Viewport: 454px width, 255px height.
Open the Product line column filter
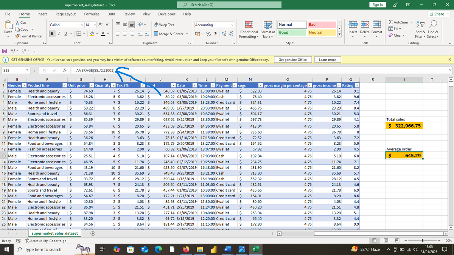(64, 85)
